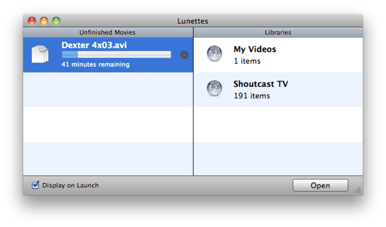Click the Lunettes window title
386x227 pixels.
pyautogui.click(x=193, y=21)
